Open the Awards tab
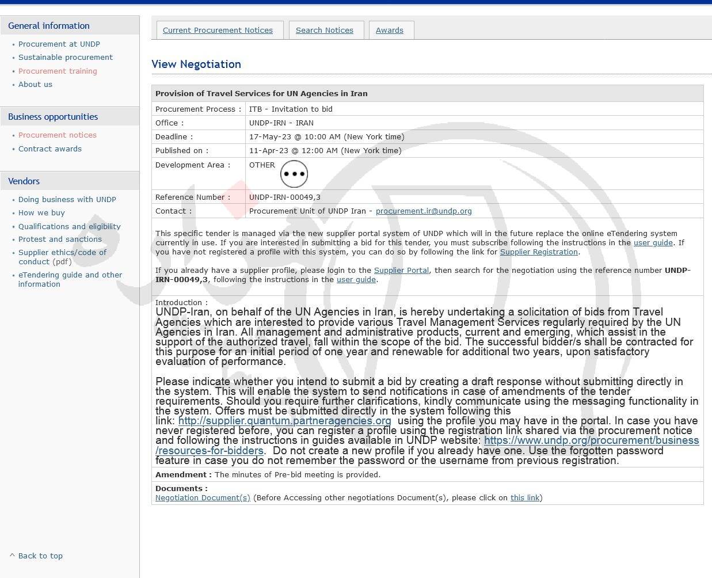This screenshot has width=712, height=578. click(x=389, y=31)
